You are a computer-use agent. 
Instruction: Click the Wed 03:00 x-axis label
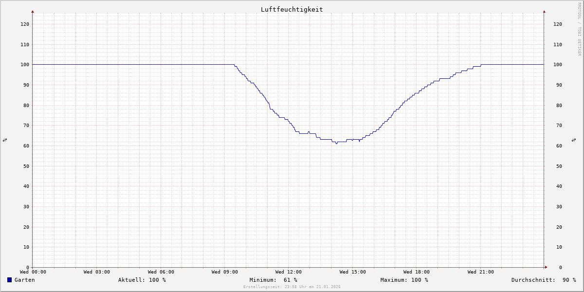click(97, 272)
